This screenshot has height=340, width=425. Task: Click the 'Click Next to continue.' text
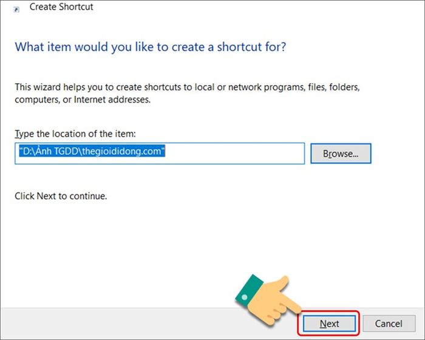61,196
